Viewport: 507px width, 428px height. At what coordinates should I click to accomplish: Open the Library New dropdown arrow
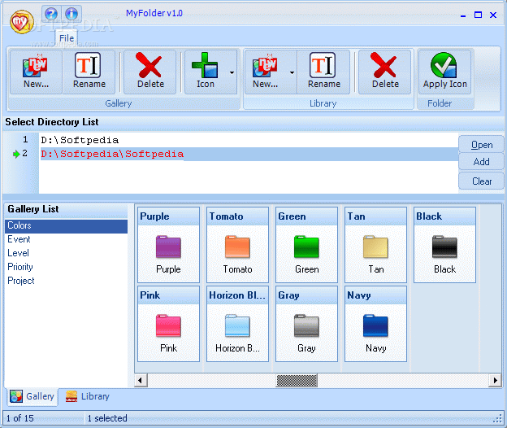[292, 72]
